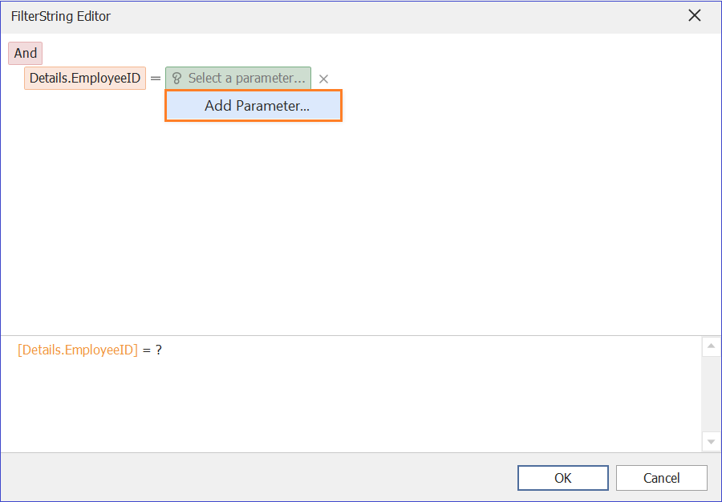Close the FilterString Editor dialog
This screenshot has width=722, height=502.
(695, 16)
